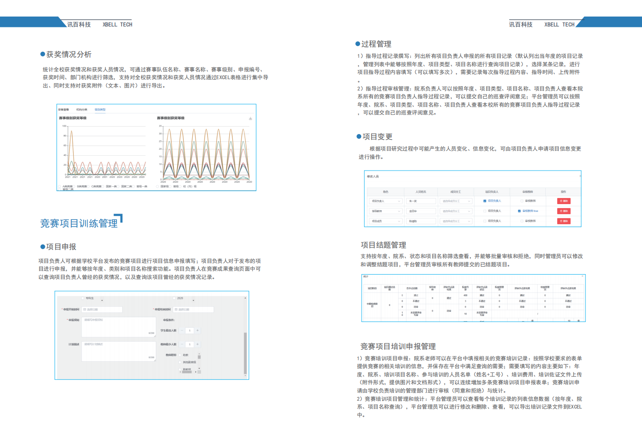Close the 统计 dialog with the X
Screen dimensions: 642x426
(x=582, y=276)
